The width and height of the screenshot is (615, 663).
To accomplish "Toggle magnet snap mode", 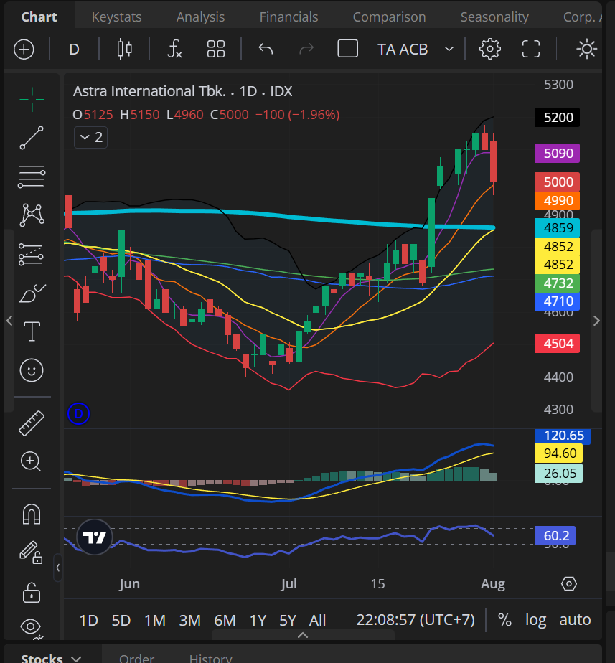I will 32,514.
